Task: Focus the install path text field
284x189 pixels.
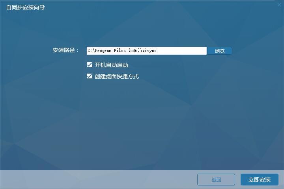Action: coord(146,51)
